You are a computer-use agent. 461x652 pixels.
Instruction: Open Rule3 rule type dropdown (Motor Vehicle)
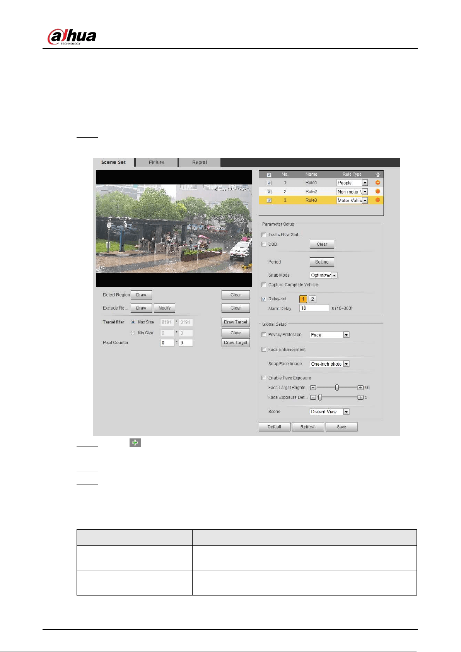point(352,200)
